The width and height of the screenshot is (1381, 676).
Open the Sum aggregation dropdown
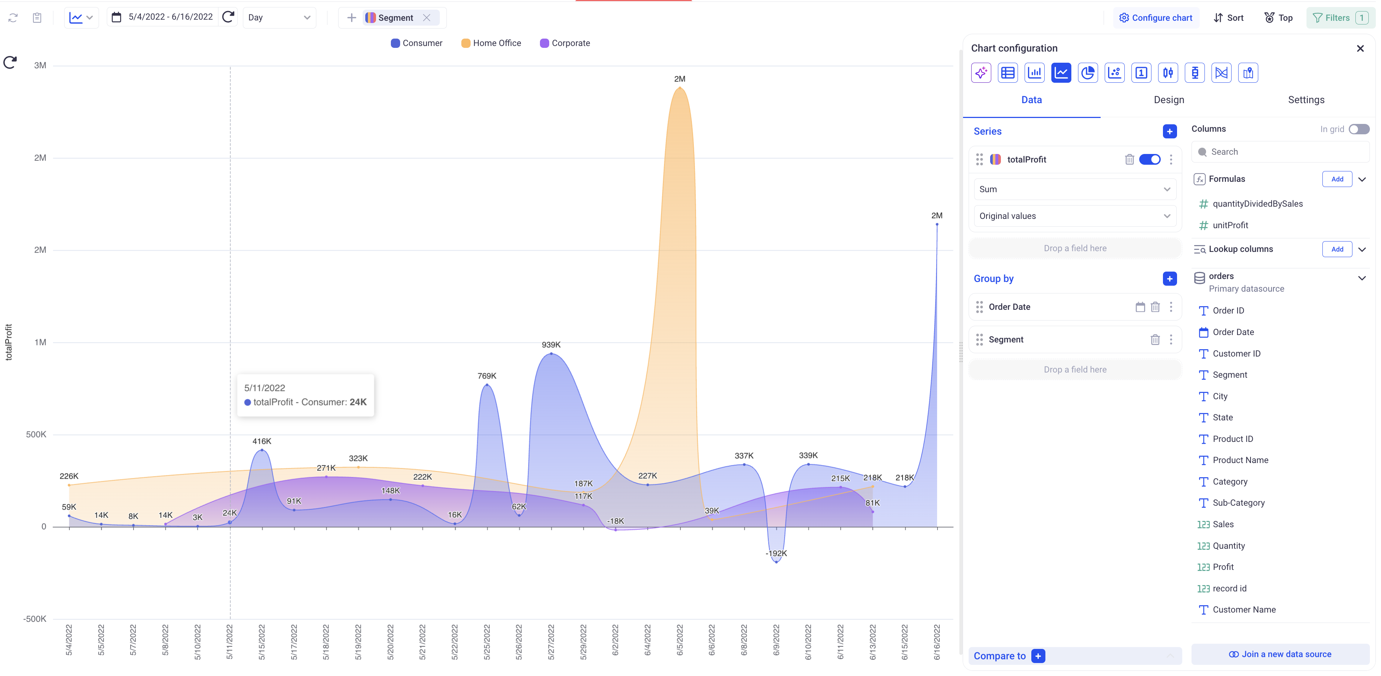[1074, 189]
